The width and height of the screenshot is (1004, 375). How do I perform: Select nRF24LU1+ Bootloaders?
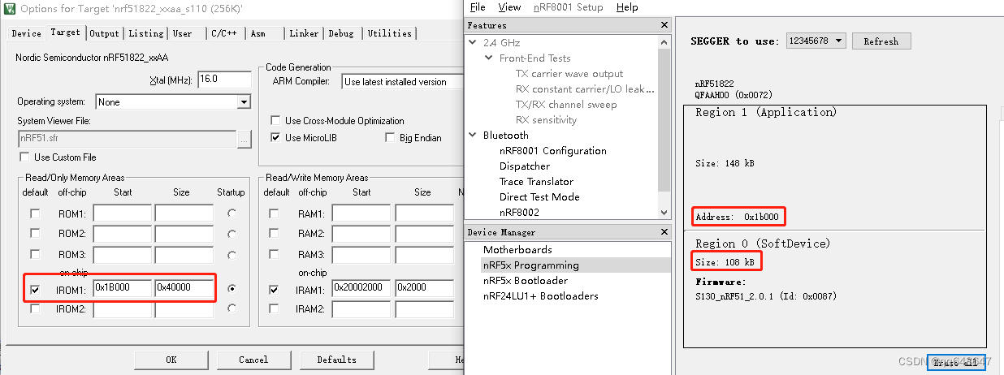pyautogui.click(x=540, y=295)
